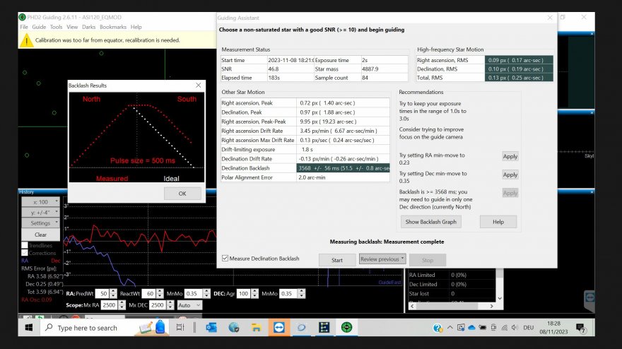Click the yellow warning icon on the calibration alert
The image size is (622, 349).
27,40
